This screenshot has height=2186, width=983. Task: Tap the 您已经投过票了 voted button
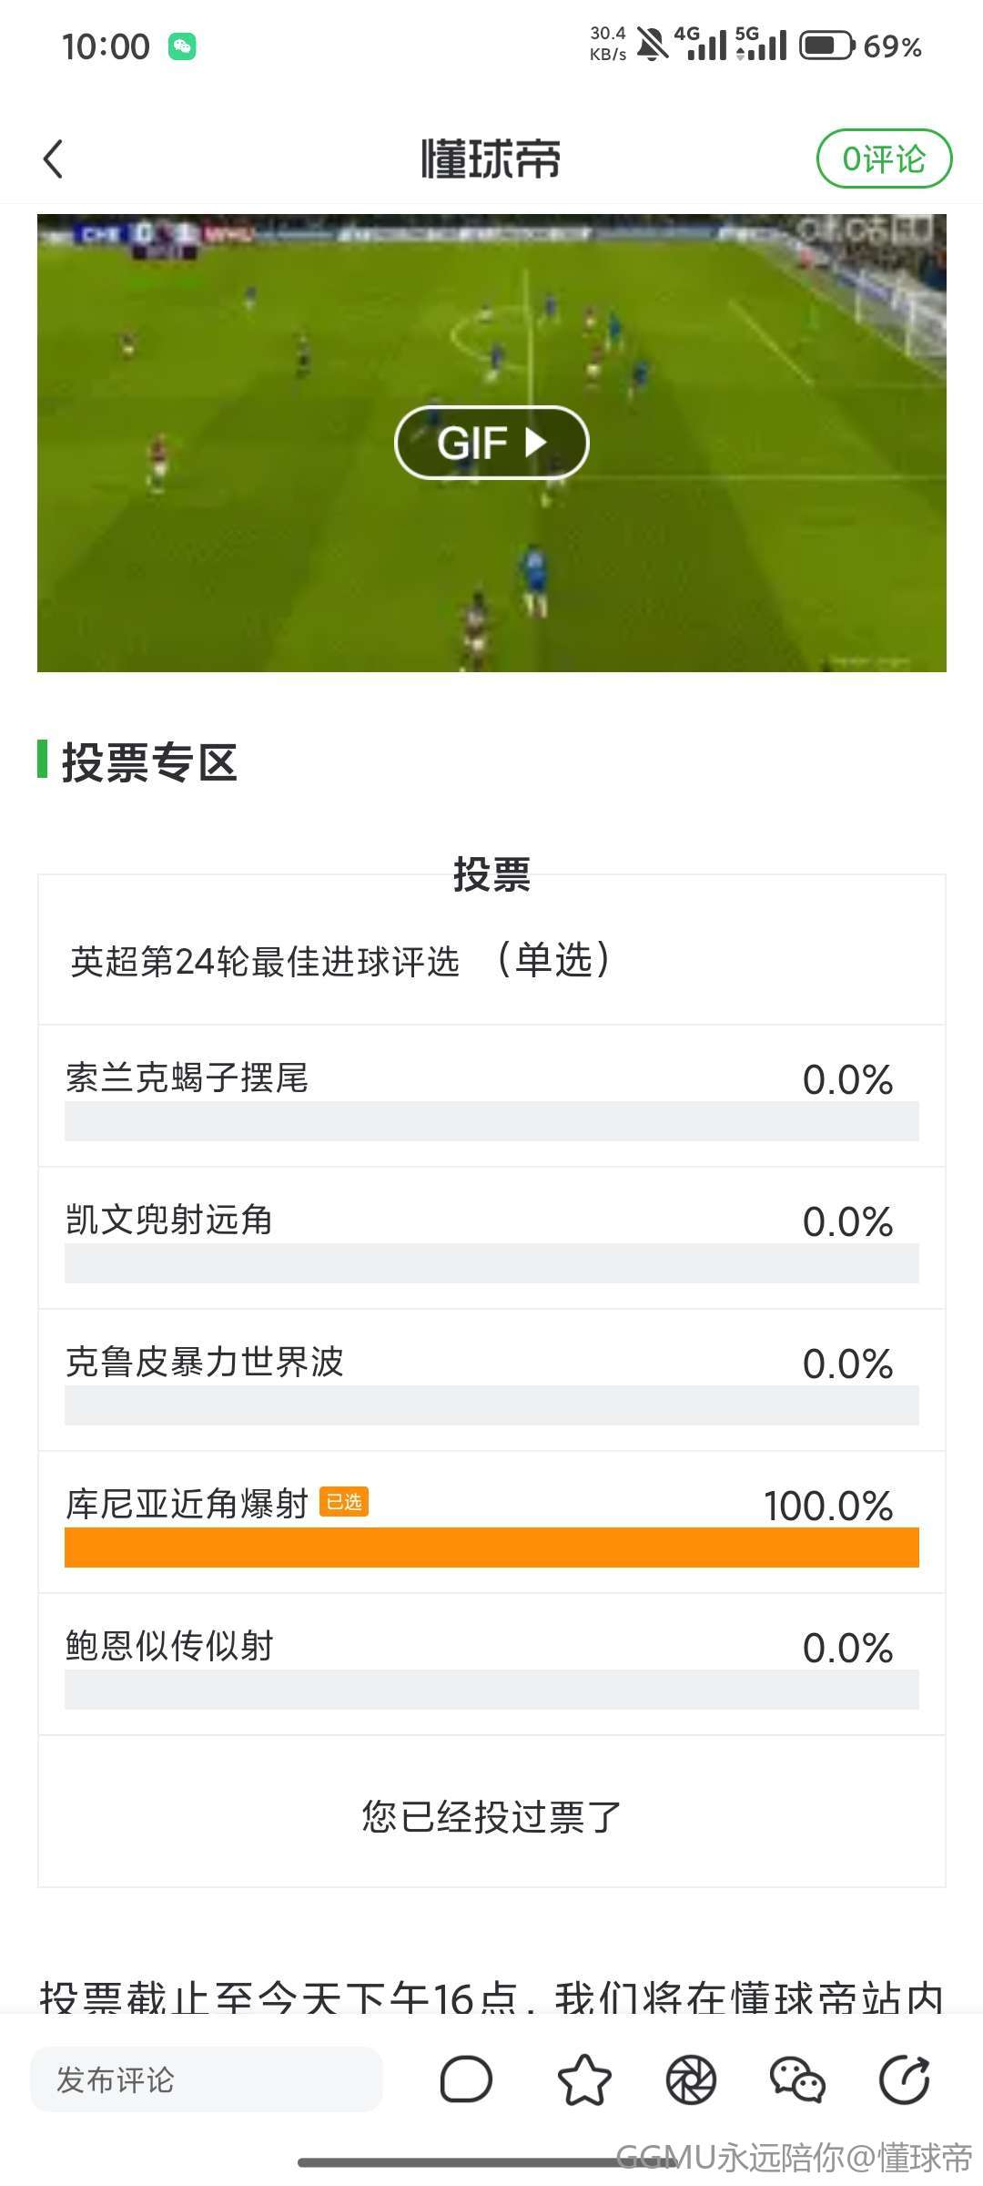491,1817
